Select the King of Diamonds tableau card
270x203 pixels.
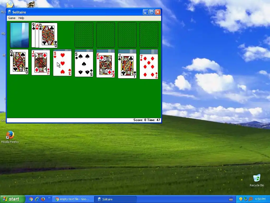tap(105, 65)
